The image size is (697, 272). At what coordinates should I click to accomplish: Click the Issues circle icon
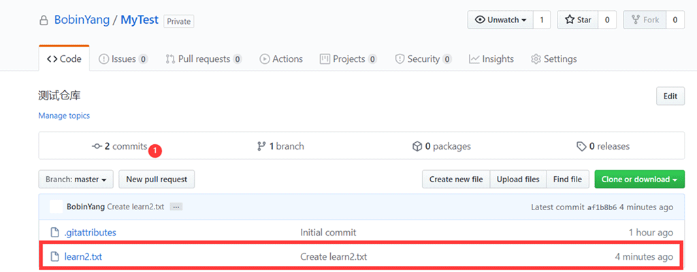(x=103, y=58)
